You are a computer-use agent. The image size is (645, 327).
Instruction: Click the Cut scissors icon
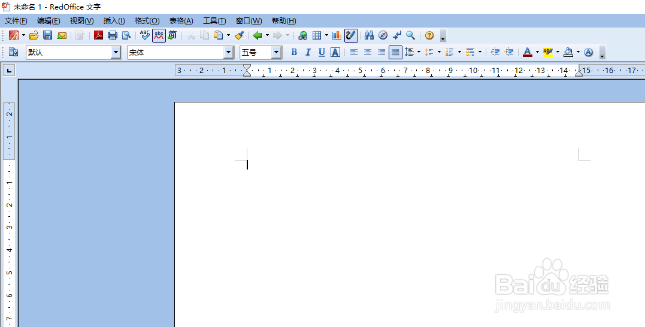[x=191, y=35]
